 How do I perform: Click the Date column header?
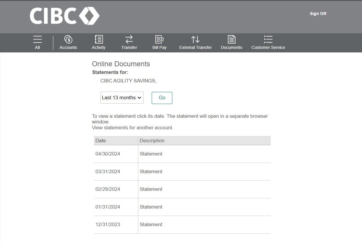(x=101, y=141)
